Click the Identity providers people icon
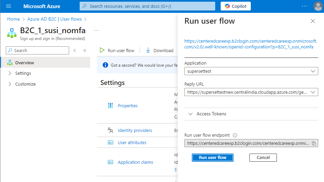 click(110, 130)
